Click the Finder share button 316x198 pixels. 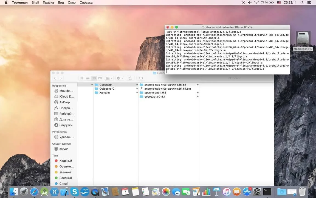click(130, 78)
